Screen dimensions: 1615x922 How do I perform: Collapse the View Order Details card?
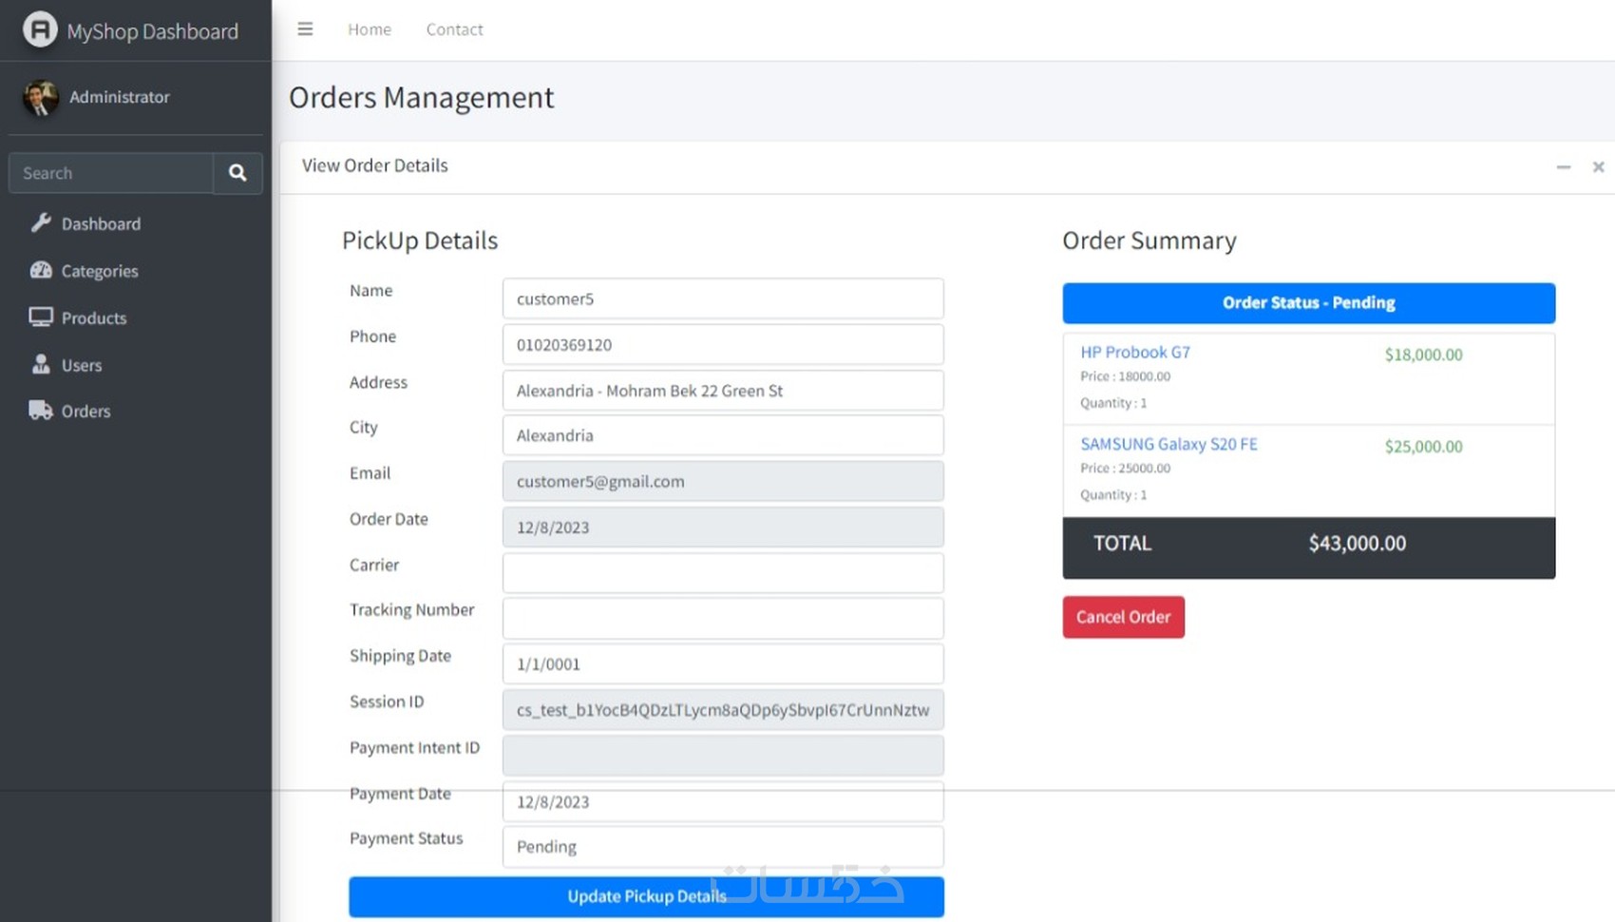1563,167
